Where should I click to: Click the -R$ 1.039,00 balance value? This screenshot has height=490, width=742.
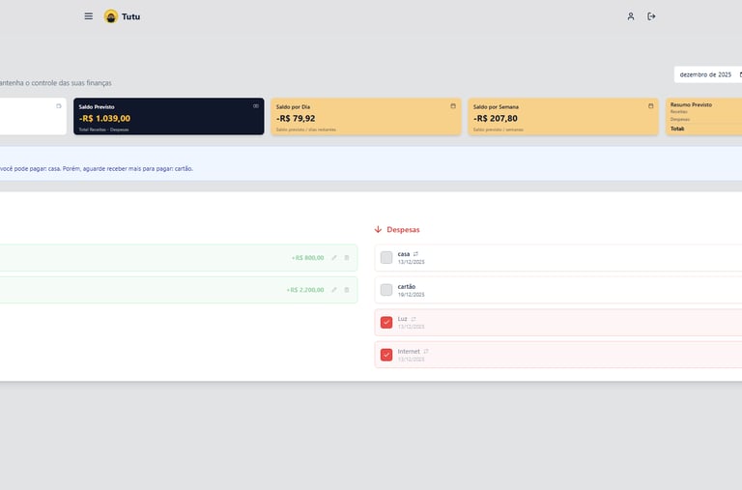click(104, 118)
